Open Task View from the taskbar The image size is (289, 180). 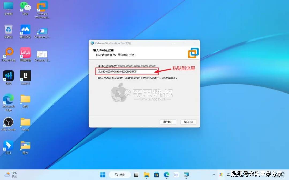coord(136,175)
